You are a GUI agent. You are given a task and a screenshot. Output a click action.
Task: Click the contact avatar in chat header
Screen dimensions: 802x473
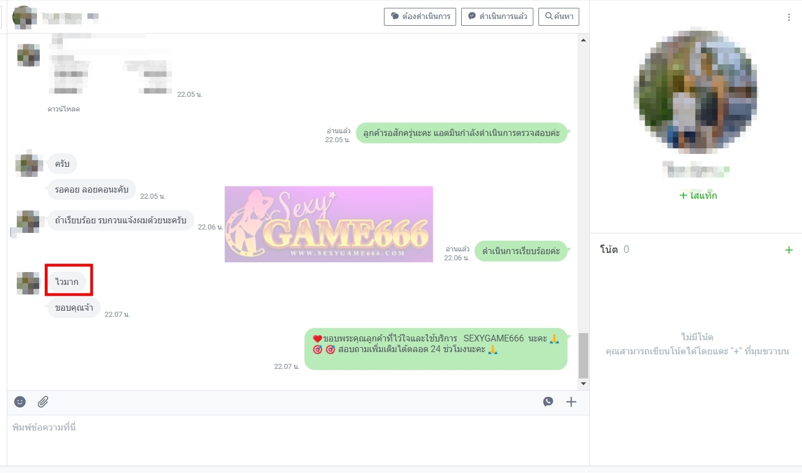click(24, 17)
